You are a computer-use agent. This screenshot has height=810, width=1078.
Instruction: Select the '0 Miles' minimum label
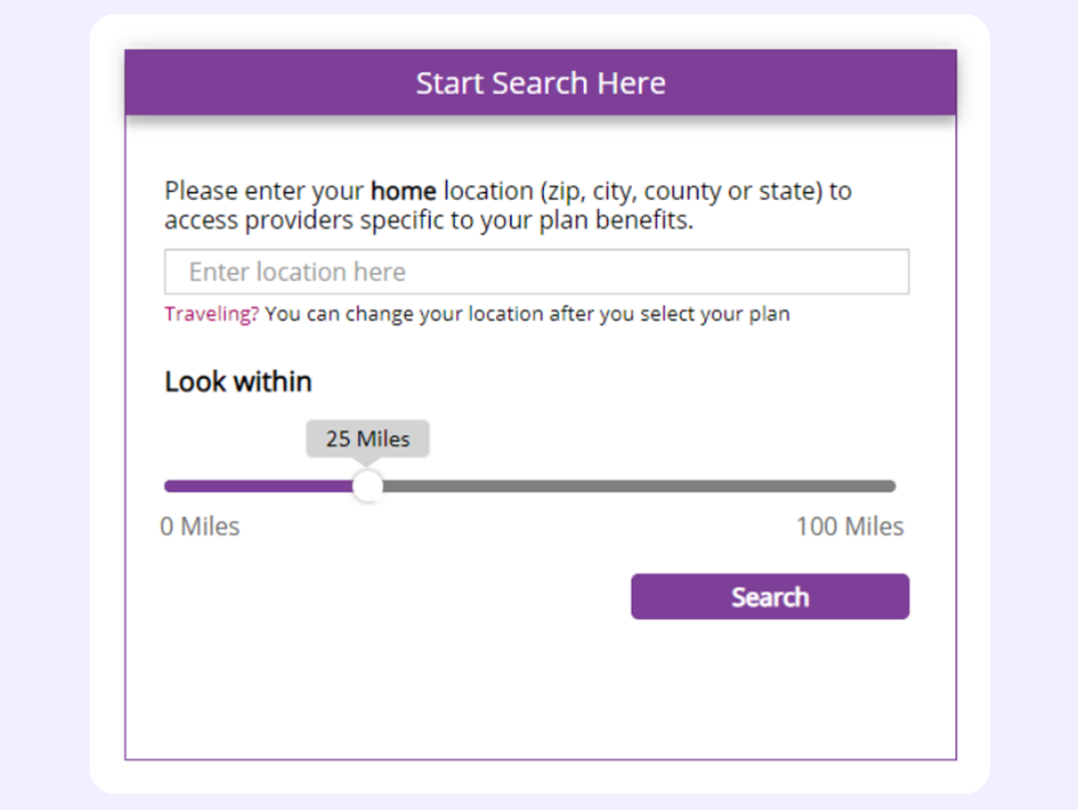(x=200, y=526)
